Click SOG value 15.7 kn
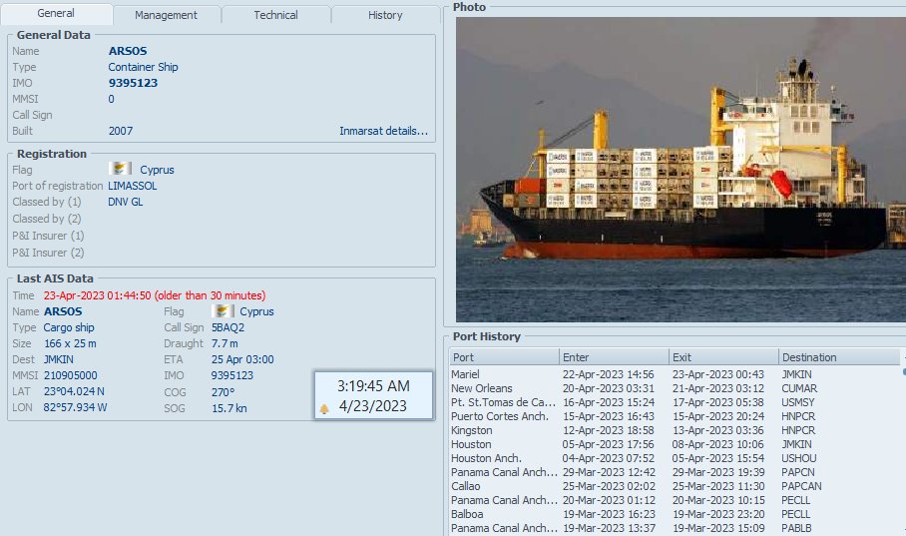906x536 pixels. [x=228, y=408]
